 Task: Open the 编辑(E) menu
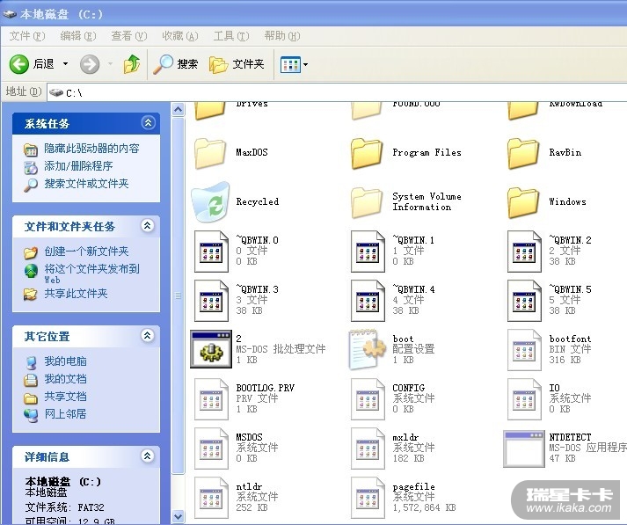tap(78, 36)
